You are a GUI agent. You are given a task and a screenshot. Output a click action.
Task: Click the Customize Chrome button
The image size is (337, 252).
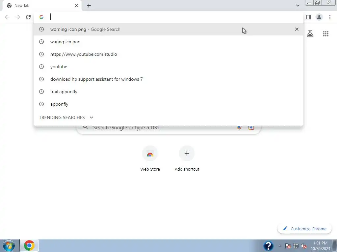[304, 229]
